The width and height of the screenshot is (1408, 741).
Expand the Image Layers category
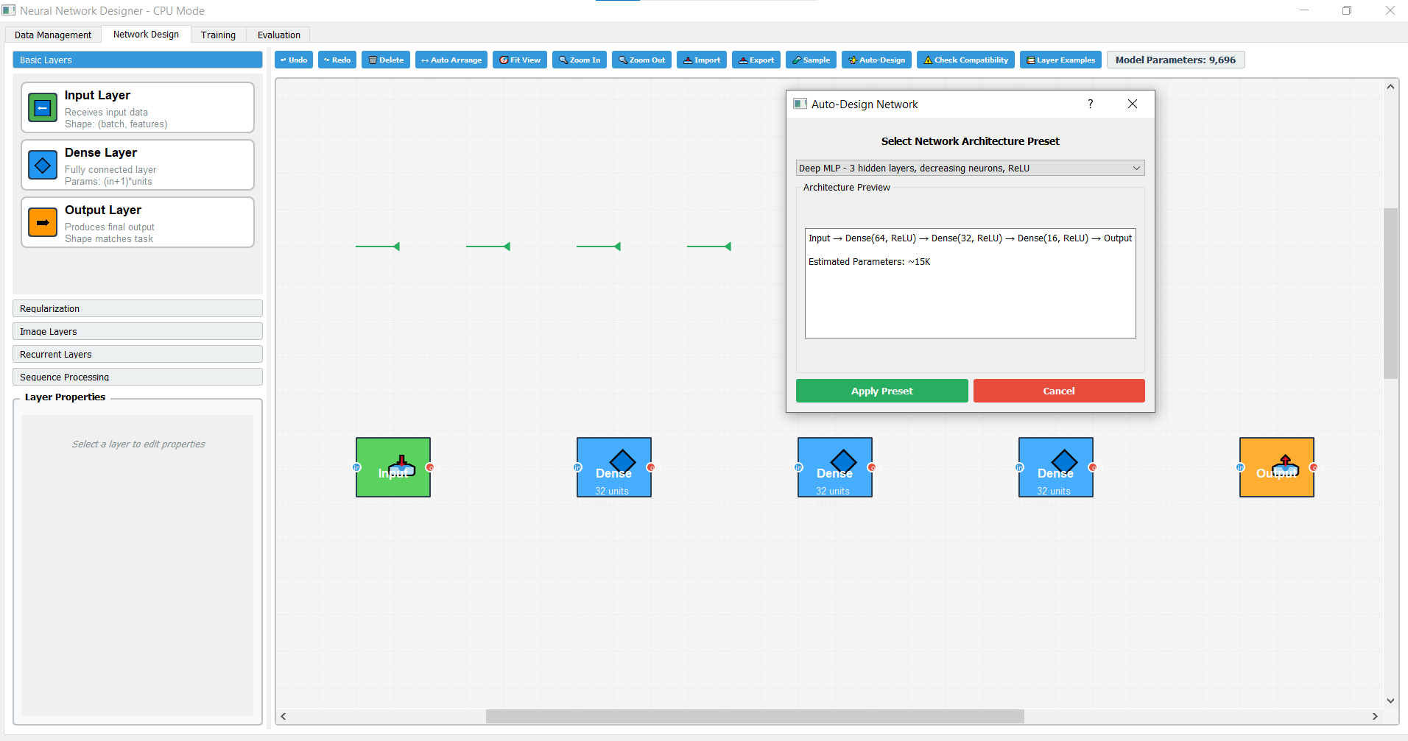click(x=138, y=331)
